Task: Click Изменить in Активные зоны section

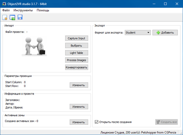Action: pos(79,122)
